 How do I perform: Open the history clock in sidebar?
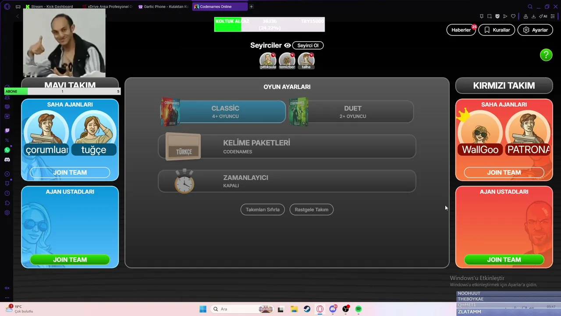(7, 193)
